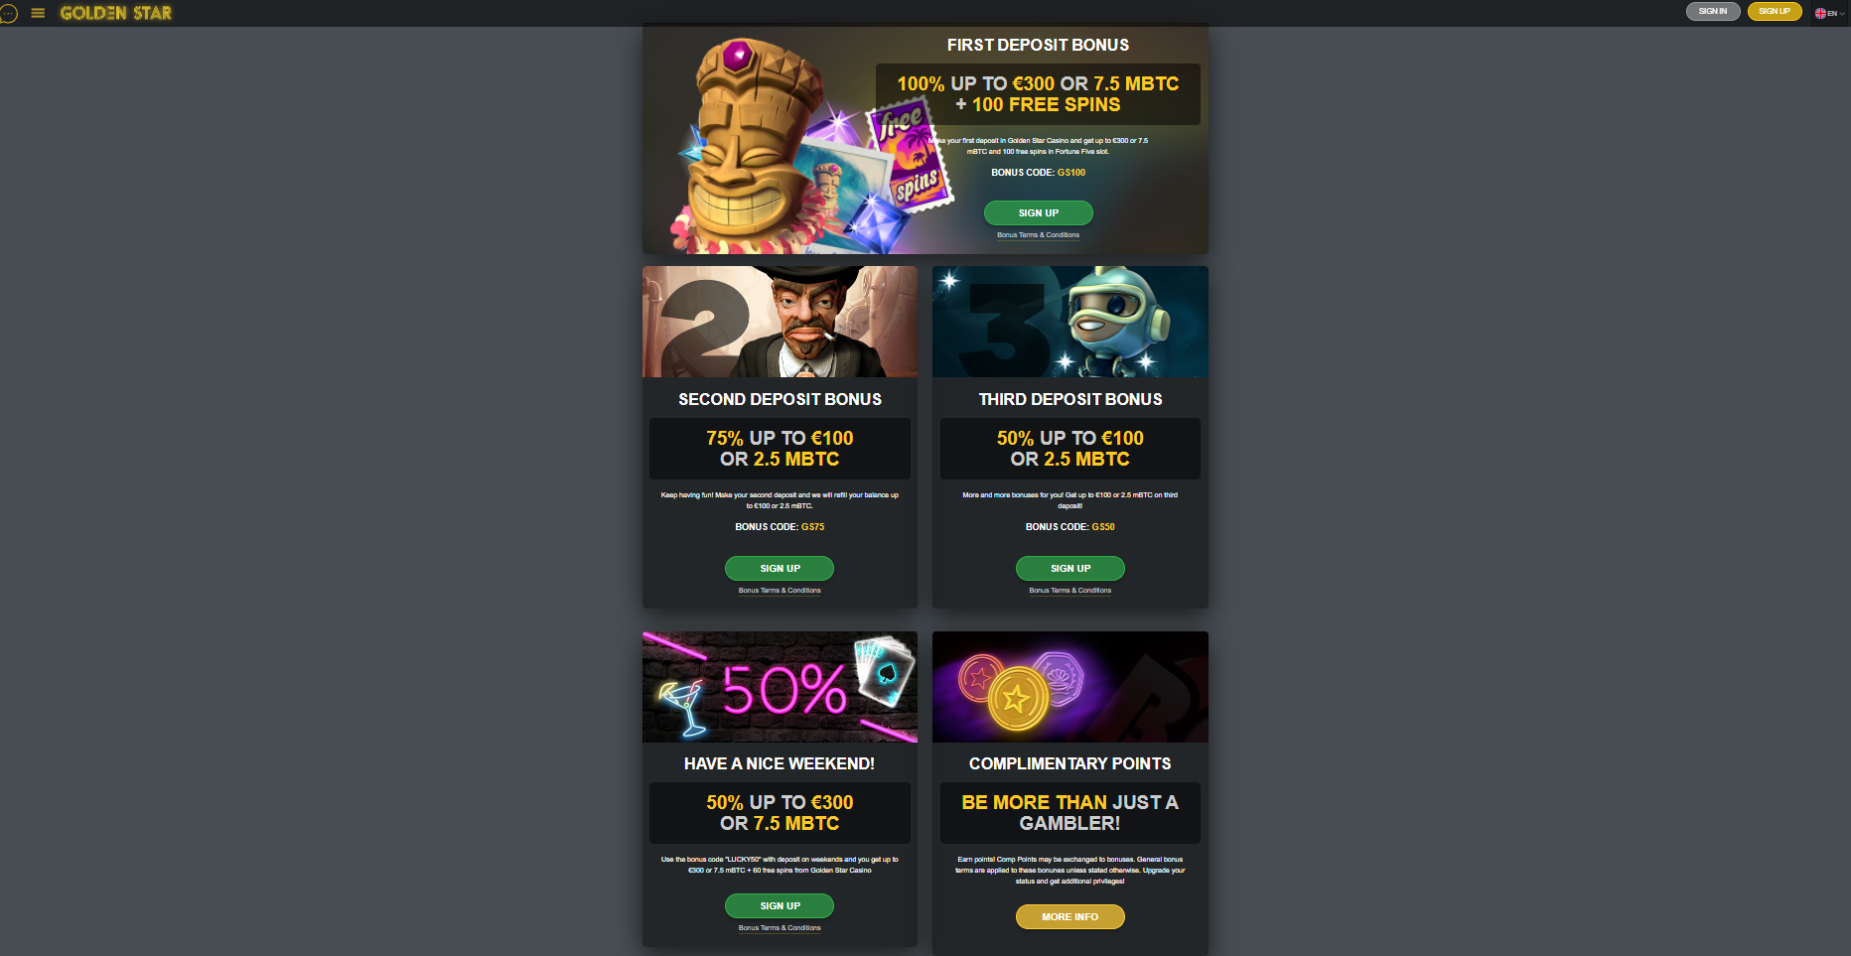Open Third Deposit Bonus Terms & Conditions

point(1069,591)
